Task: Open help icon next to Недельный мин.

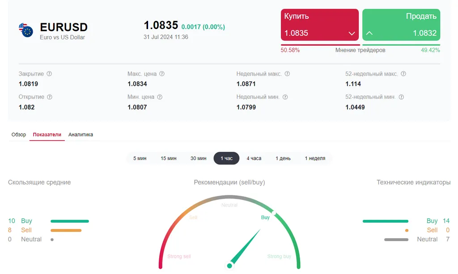Action: [285, 97]
